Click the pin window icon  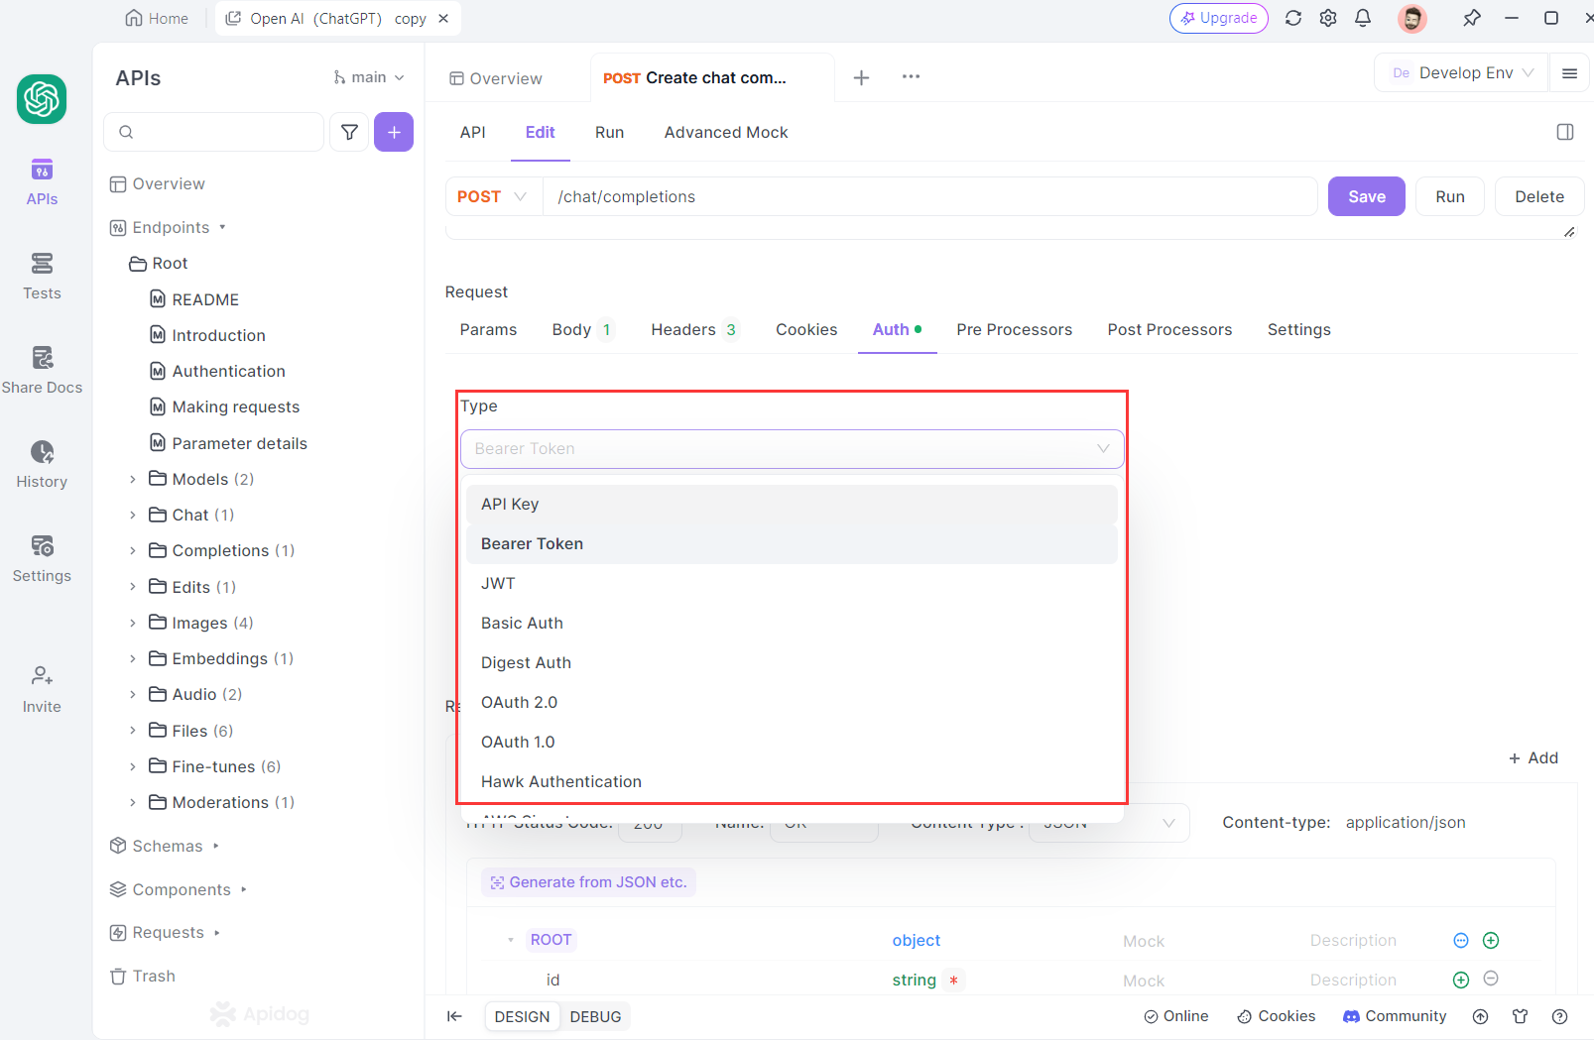tap(1472, 18)
